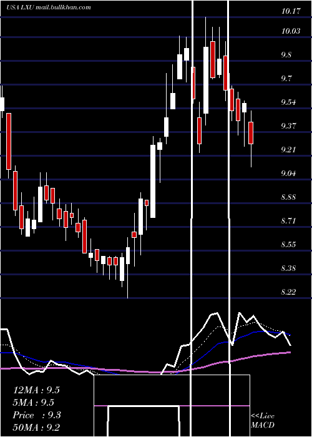Screen dimensions: 312x437
Task: Select the 8.88 price axis label
Action: (288, 197)
